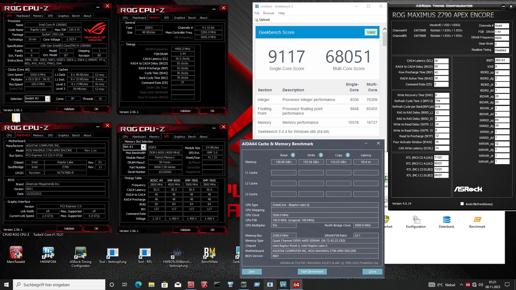The image size is (516, 290).
Task: Open Benchmark desktop icon
Action: coord(477,222)
